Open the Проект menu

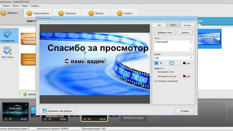[x=16, y=6]
